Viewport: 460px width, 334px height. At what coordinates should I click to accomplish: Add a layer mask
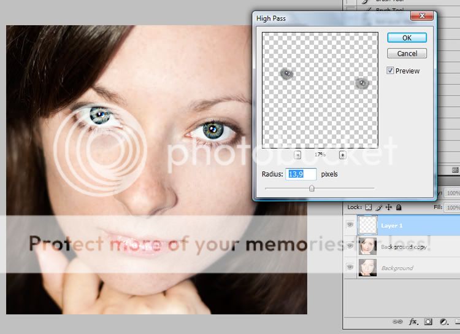point(428,322)
